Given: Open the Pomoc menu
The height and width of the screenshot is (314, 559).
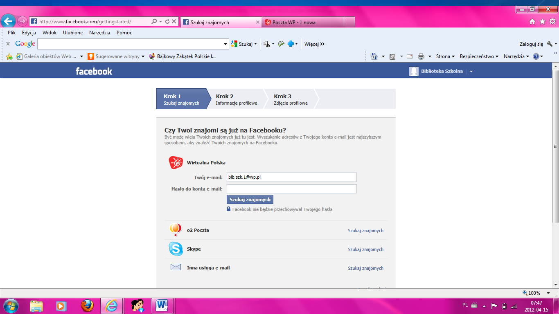Looking at the screenshot, I should (x=124, y=33).
